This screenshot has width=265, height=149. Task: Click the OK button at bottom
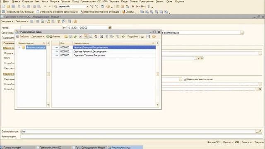237,142
